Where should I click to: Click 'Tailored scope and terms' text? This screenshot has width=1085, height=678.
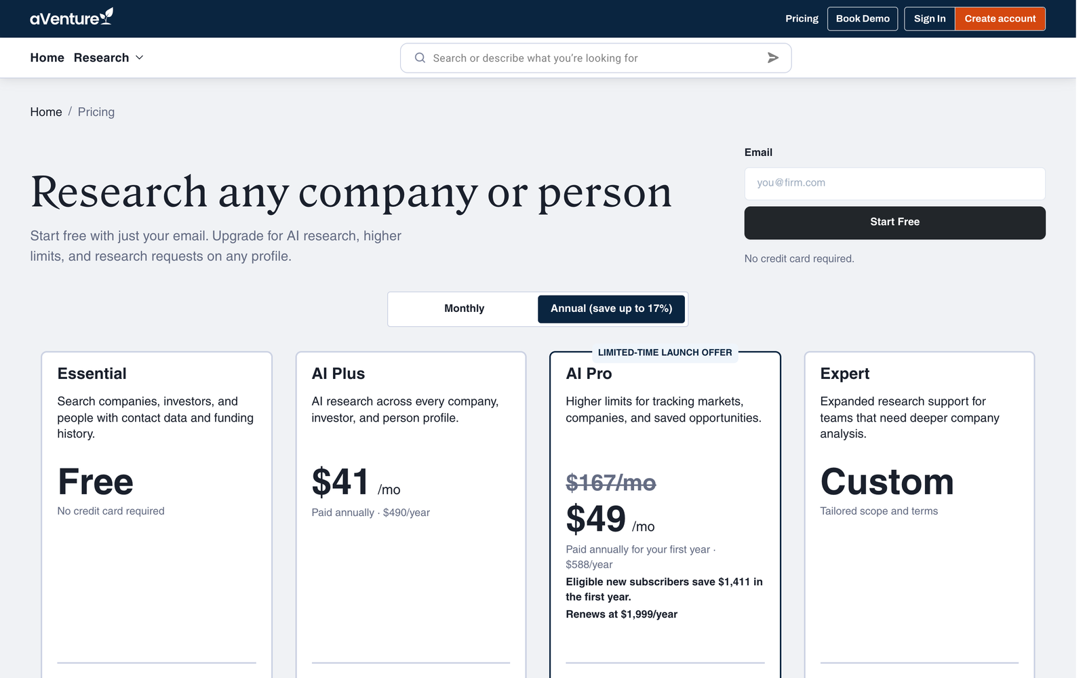[879, 511]
